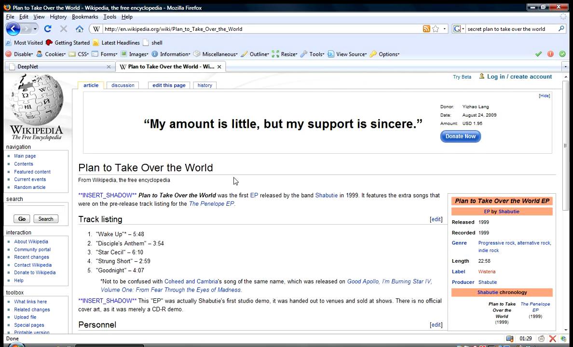
Task: Click the Try Beta link
Action: pyautogui.click(x=462, y=77)
